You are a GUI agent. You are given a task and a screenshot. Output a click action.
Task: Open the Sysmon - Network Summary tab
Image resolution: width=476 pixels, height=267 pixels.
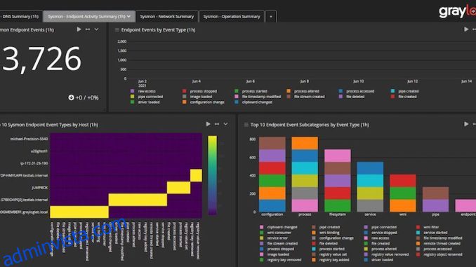(166, 17)
